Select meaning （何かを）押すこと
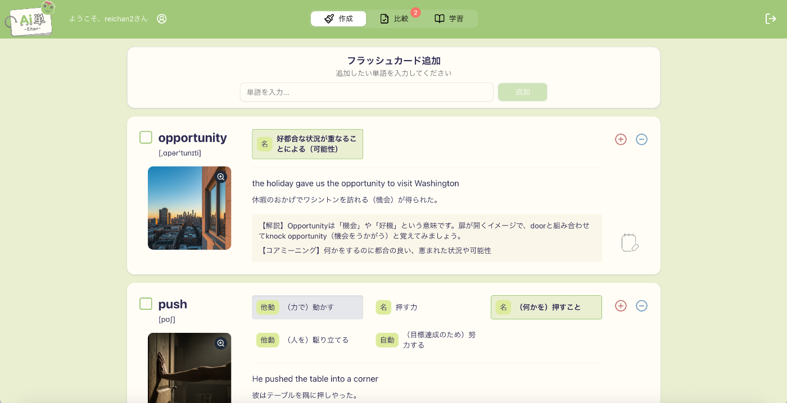The image size is (787, 403). (546, 307)
